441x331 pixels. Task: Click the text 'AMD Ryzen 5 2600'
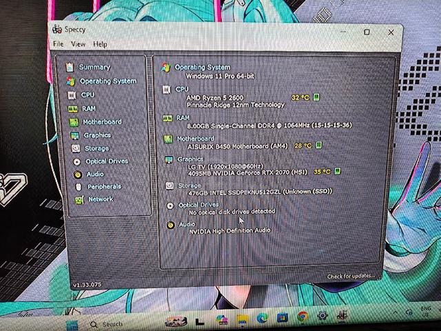coord(215,98)
